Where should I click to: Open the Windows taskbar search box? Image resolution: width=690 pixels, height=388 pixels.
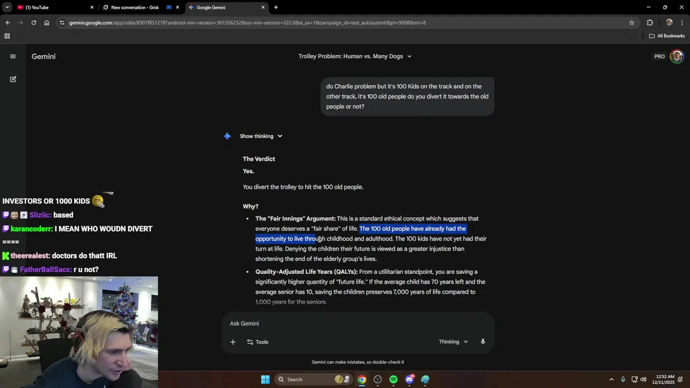(313, 379)
